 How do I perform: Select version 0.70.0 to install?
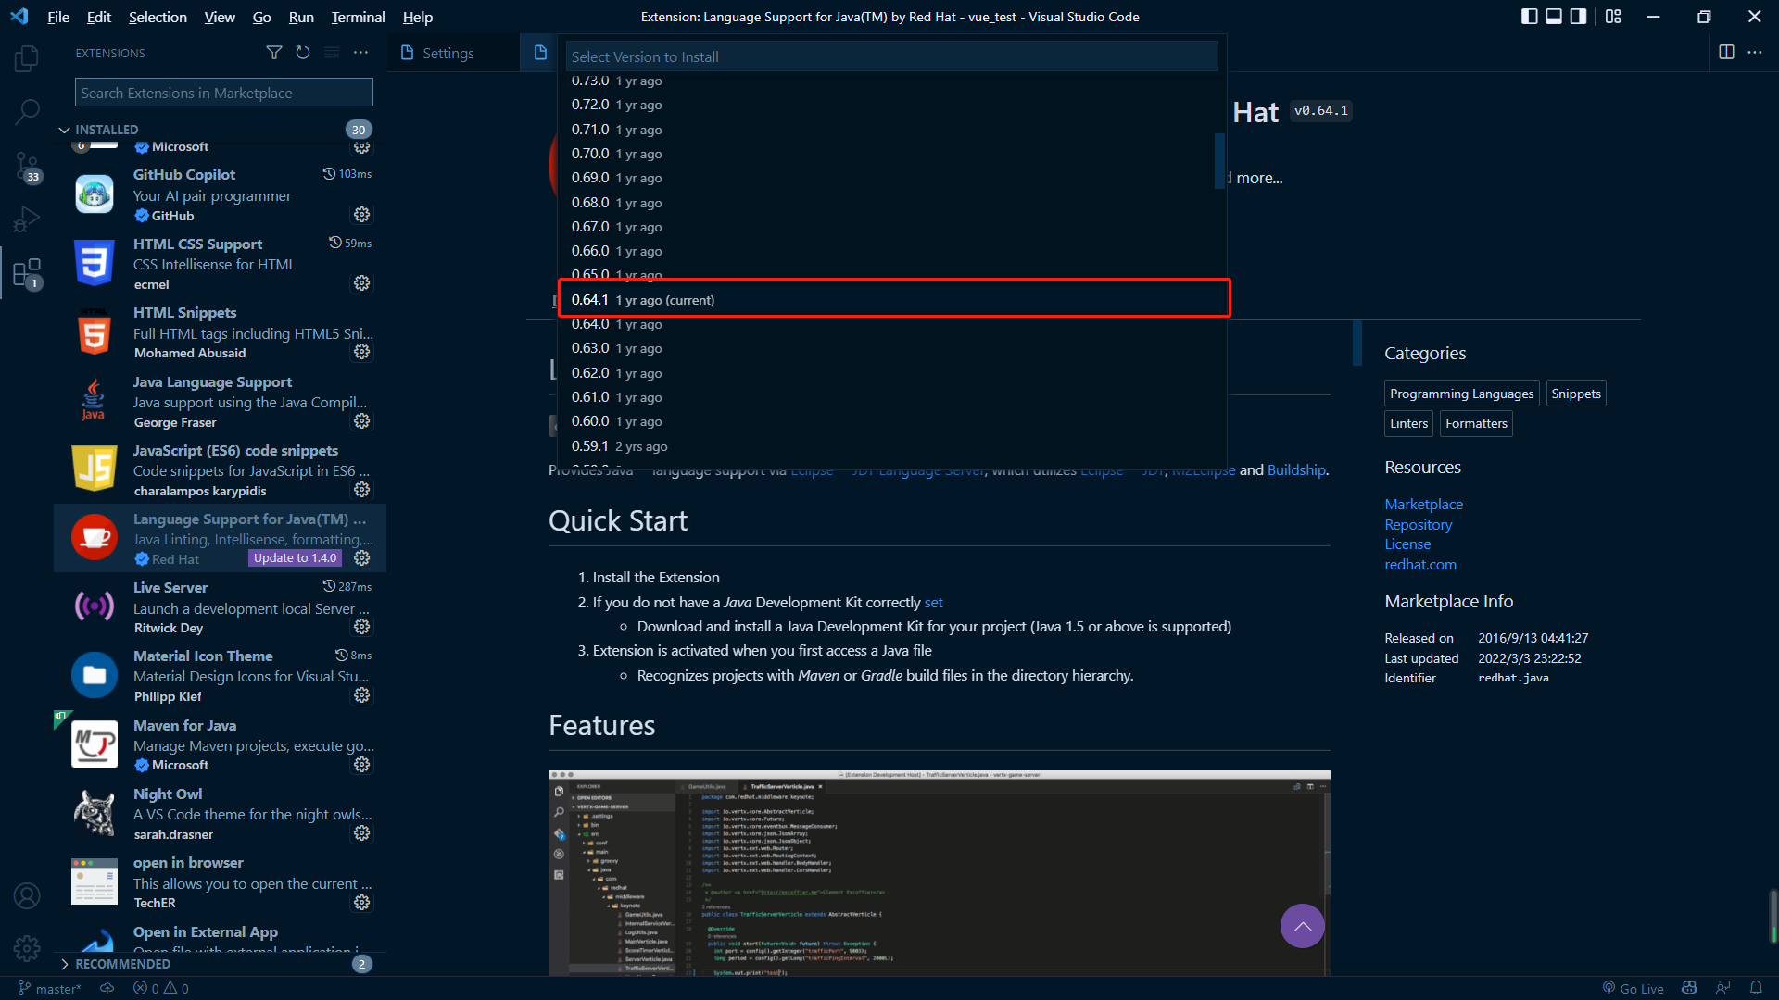tap(892, 154)
